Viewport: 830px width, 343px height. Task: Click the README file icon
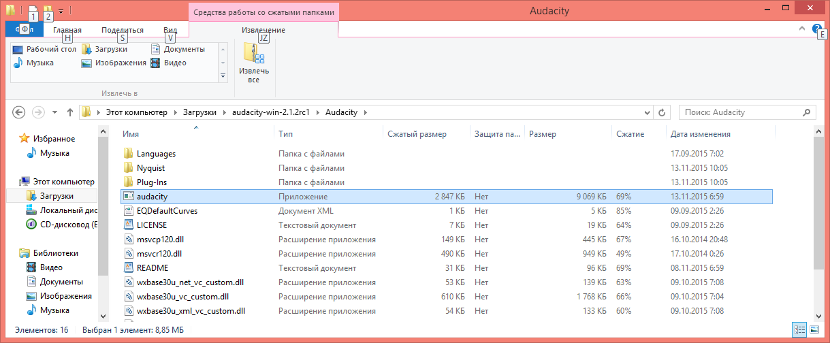pyautogui.click(x=129, y=267)
